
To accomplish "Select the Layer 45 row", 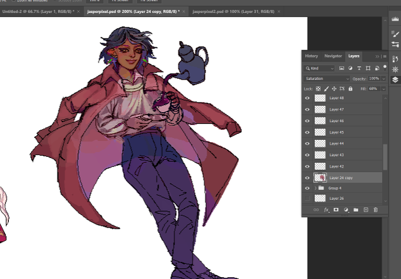I will (x=343, y=132).
